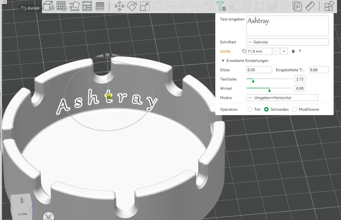Screen dimensions: 341x220
Task: Click the camera view icon at bottom left
Action: click(x=48, y=217)
